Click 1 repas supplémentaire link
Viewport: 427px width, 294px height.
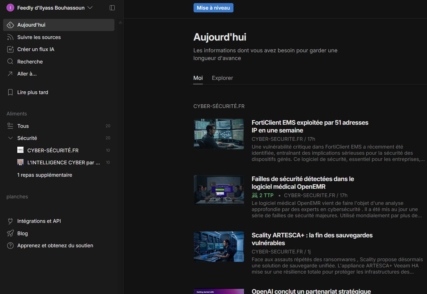point(45,175)
